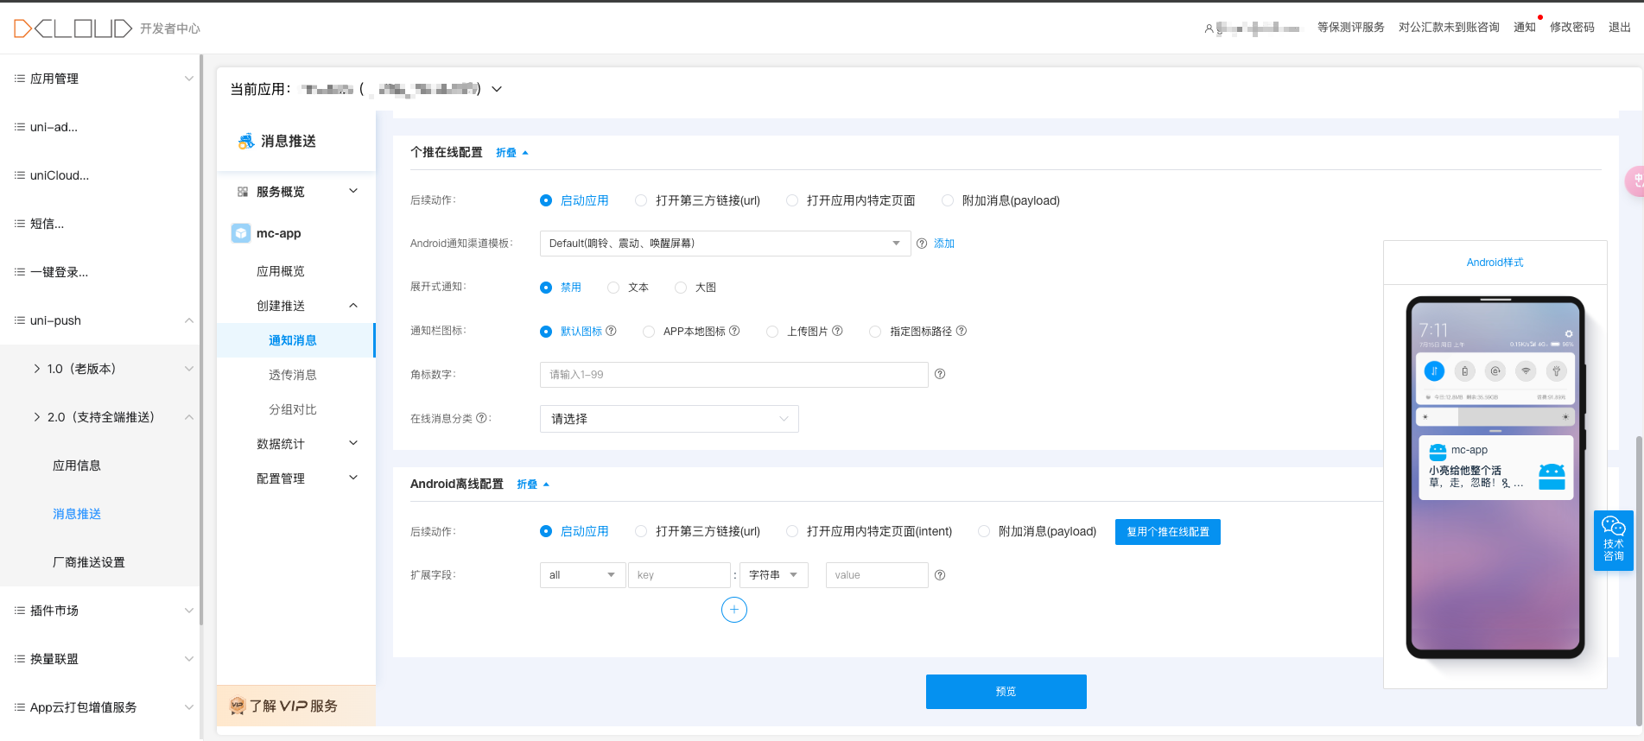
Task: Click 修改密码 in top bar
Action: point(1571,28)
